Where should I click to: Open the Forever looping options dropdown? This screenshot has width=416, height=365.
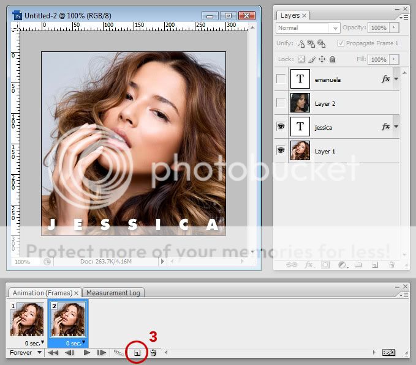(x=26, y=353)
